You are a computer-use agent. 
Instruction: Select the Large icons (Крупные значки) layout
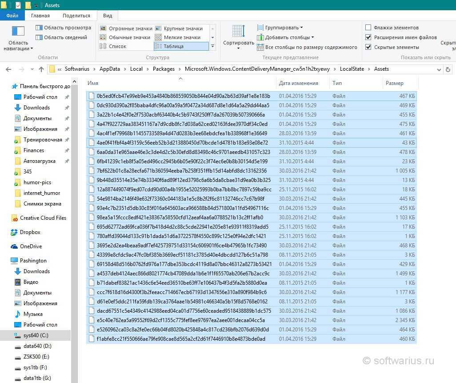click(x=183, y=28)
